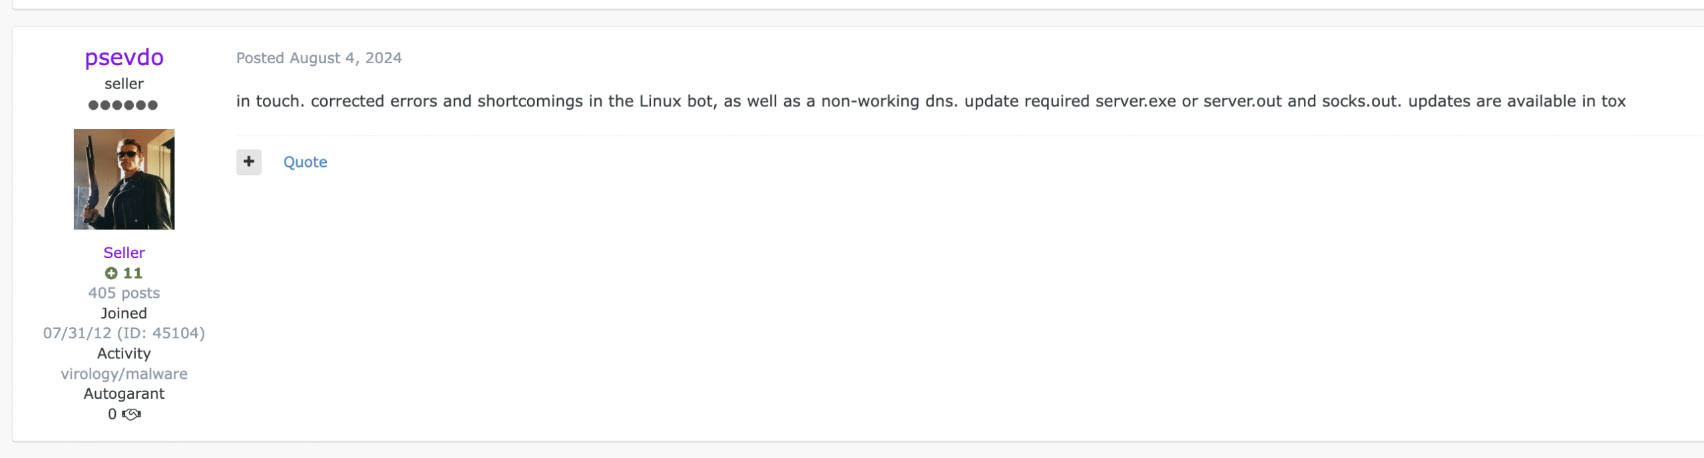This screenshot has width=1704, height=458.
Task: Open the psevdo username profile link
Action: (x=124, y=57)
